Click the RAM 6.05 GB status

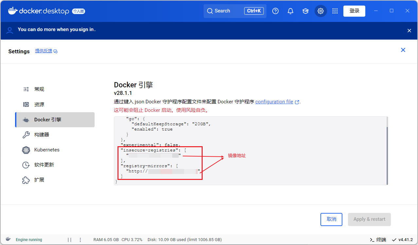coord(106,240)
